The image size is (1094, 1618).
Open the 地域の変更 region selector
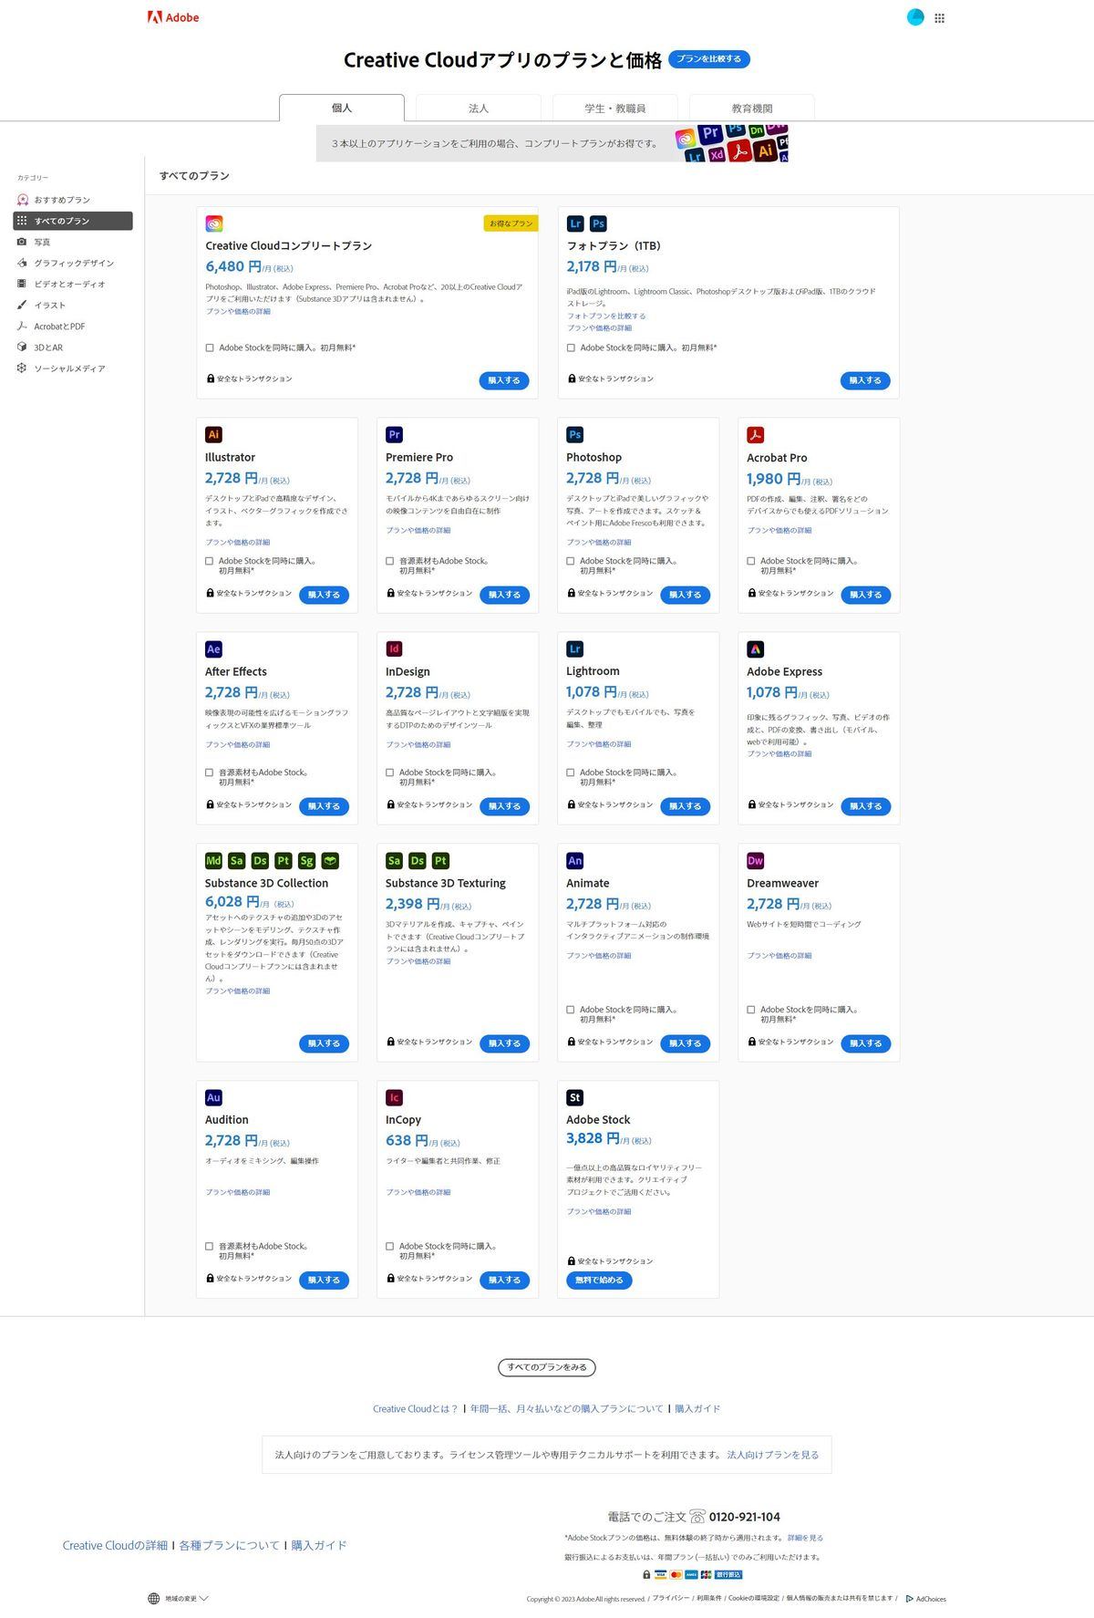pos(179,1598)
